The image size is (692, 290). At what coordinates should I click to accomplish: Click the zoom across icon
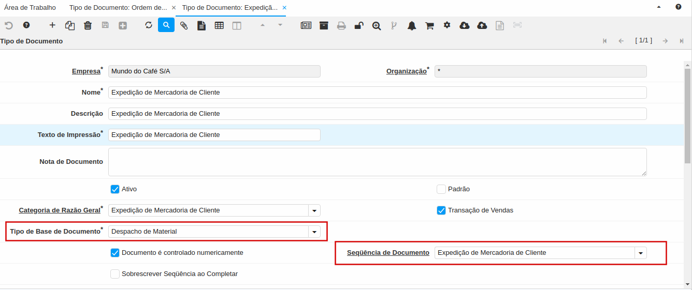pyautogui.click(x=377, y=25)
